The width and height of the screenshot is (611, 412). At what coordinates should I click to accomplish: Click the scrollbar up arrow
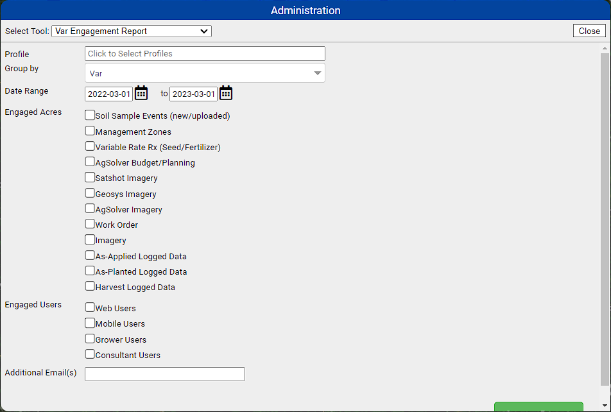605,49
